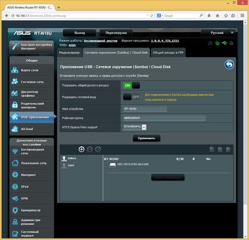
Task: Open Карта сети network map icon
Action: pyautogui.click(x=15, y=70)
